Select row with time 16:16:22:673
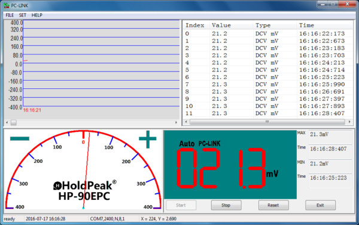Viewport: 359px width, 225px height. tap(268, 41)
